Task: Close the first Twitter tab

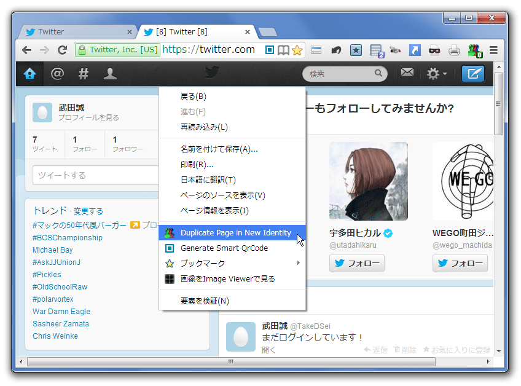Action: 129,32
